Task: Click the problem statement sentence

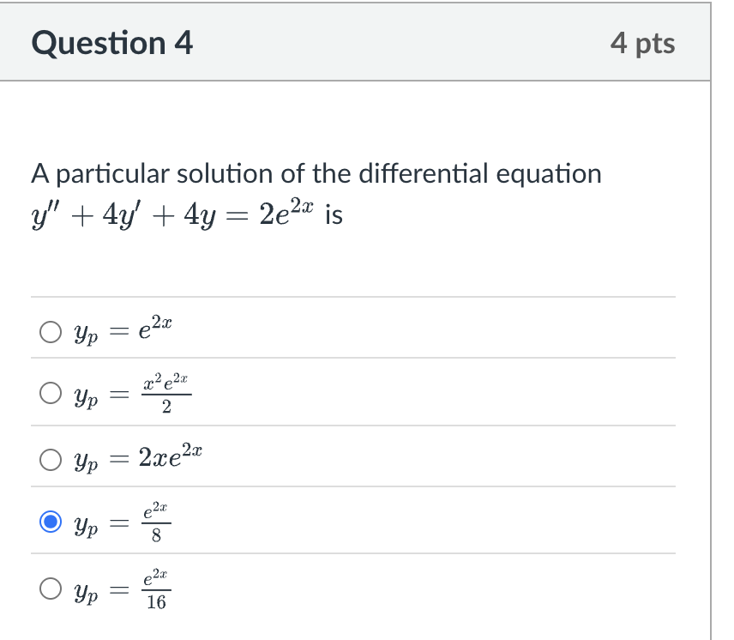Action: [316, 173]
